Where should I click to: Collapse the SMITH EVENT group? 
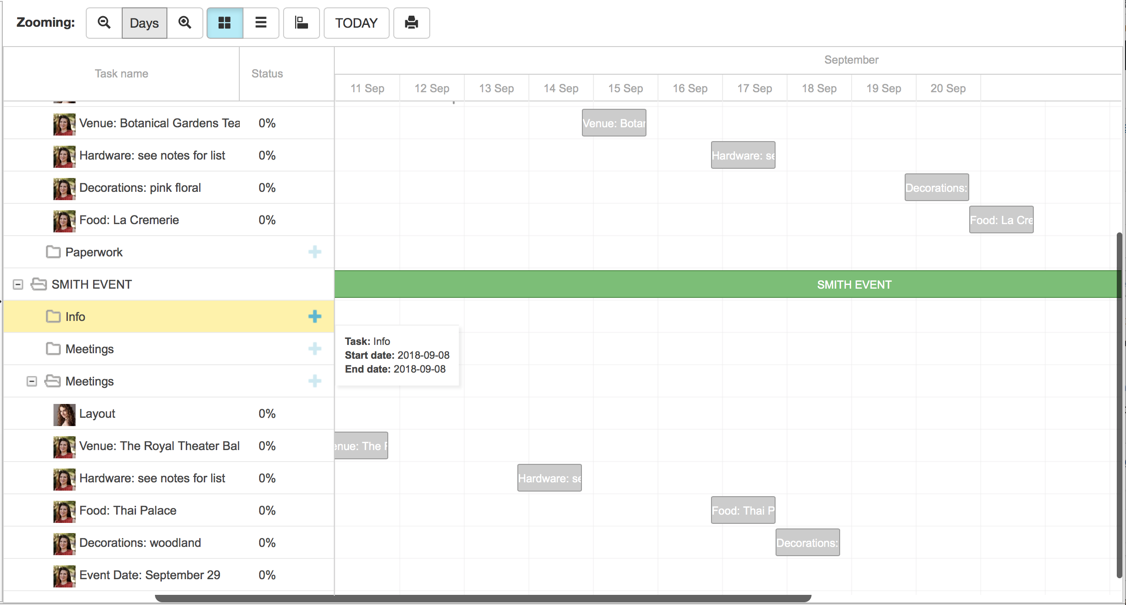18,284
